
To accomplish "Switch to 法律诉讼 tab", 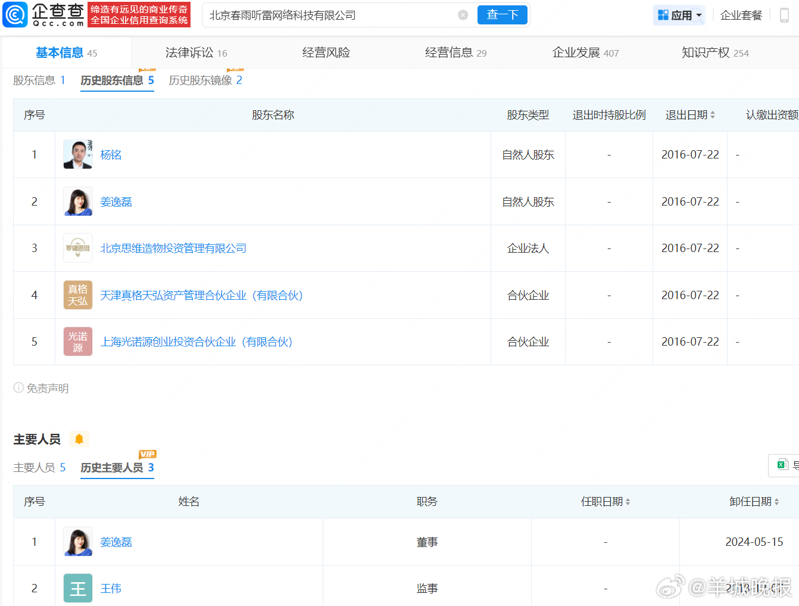I will click(x=196, y=52).
